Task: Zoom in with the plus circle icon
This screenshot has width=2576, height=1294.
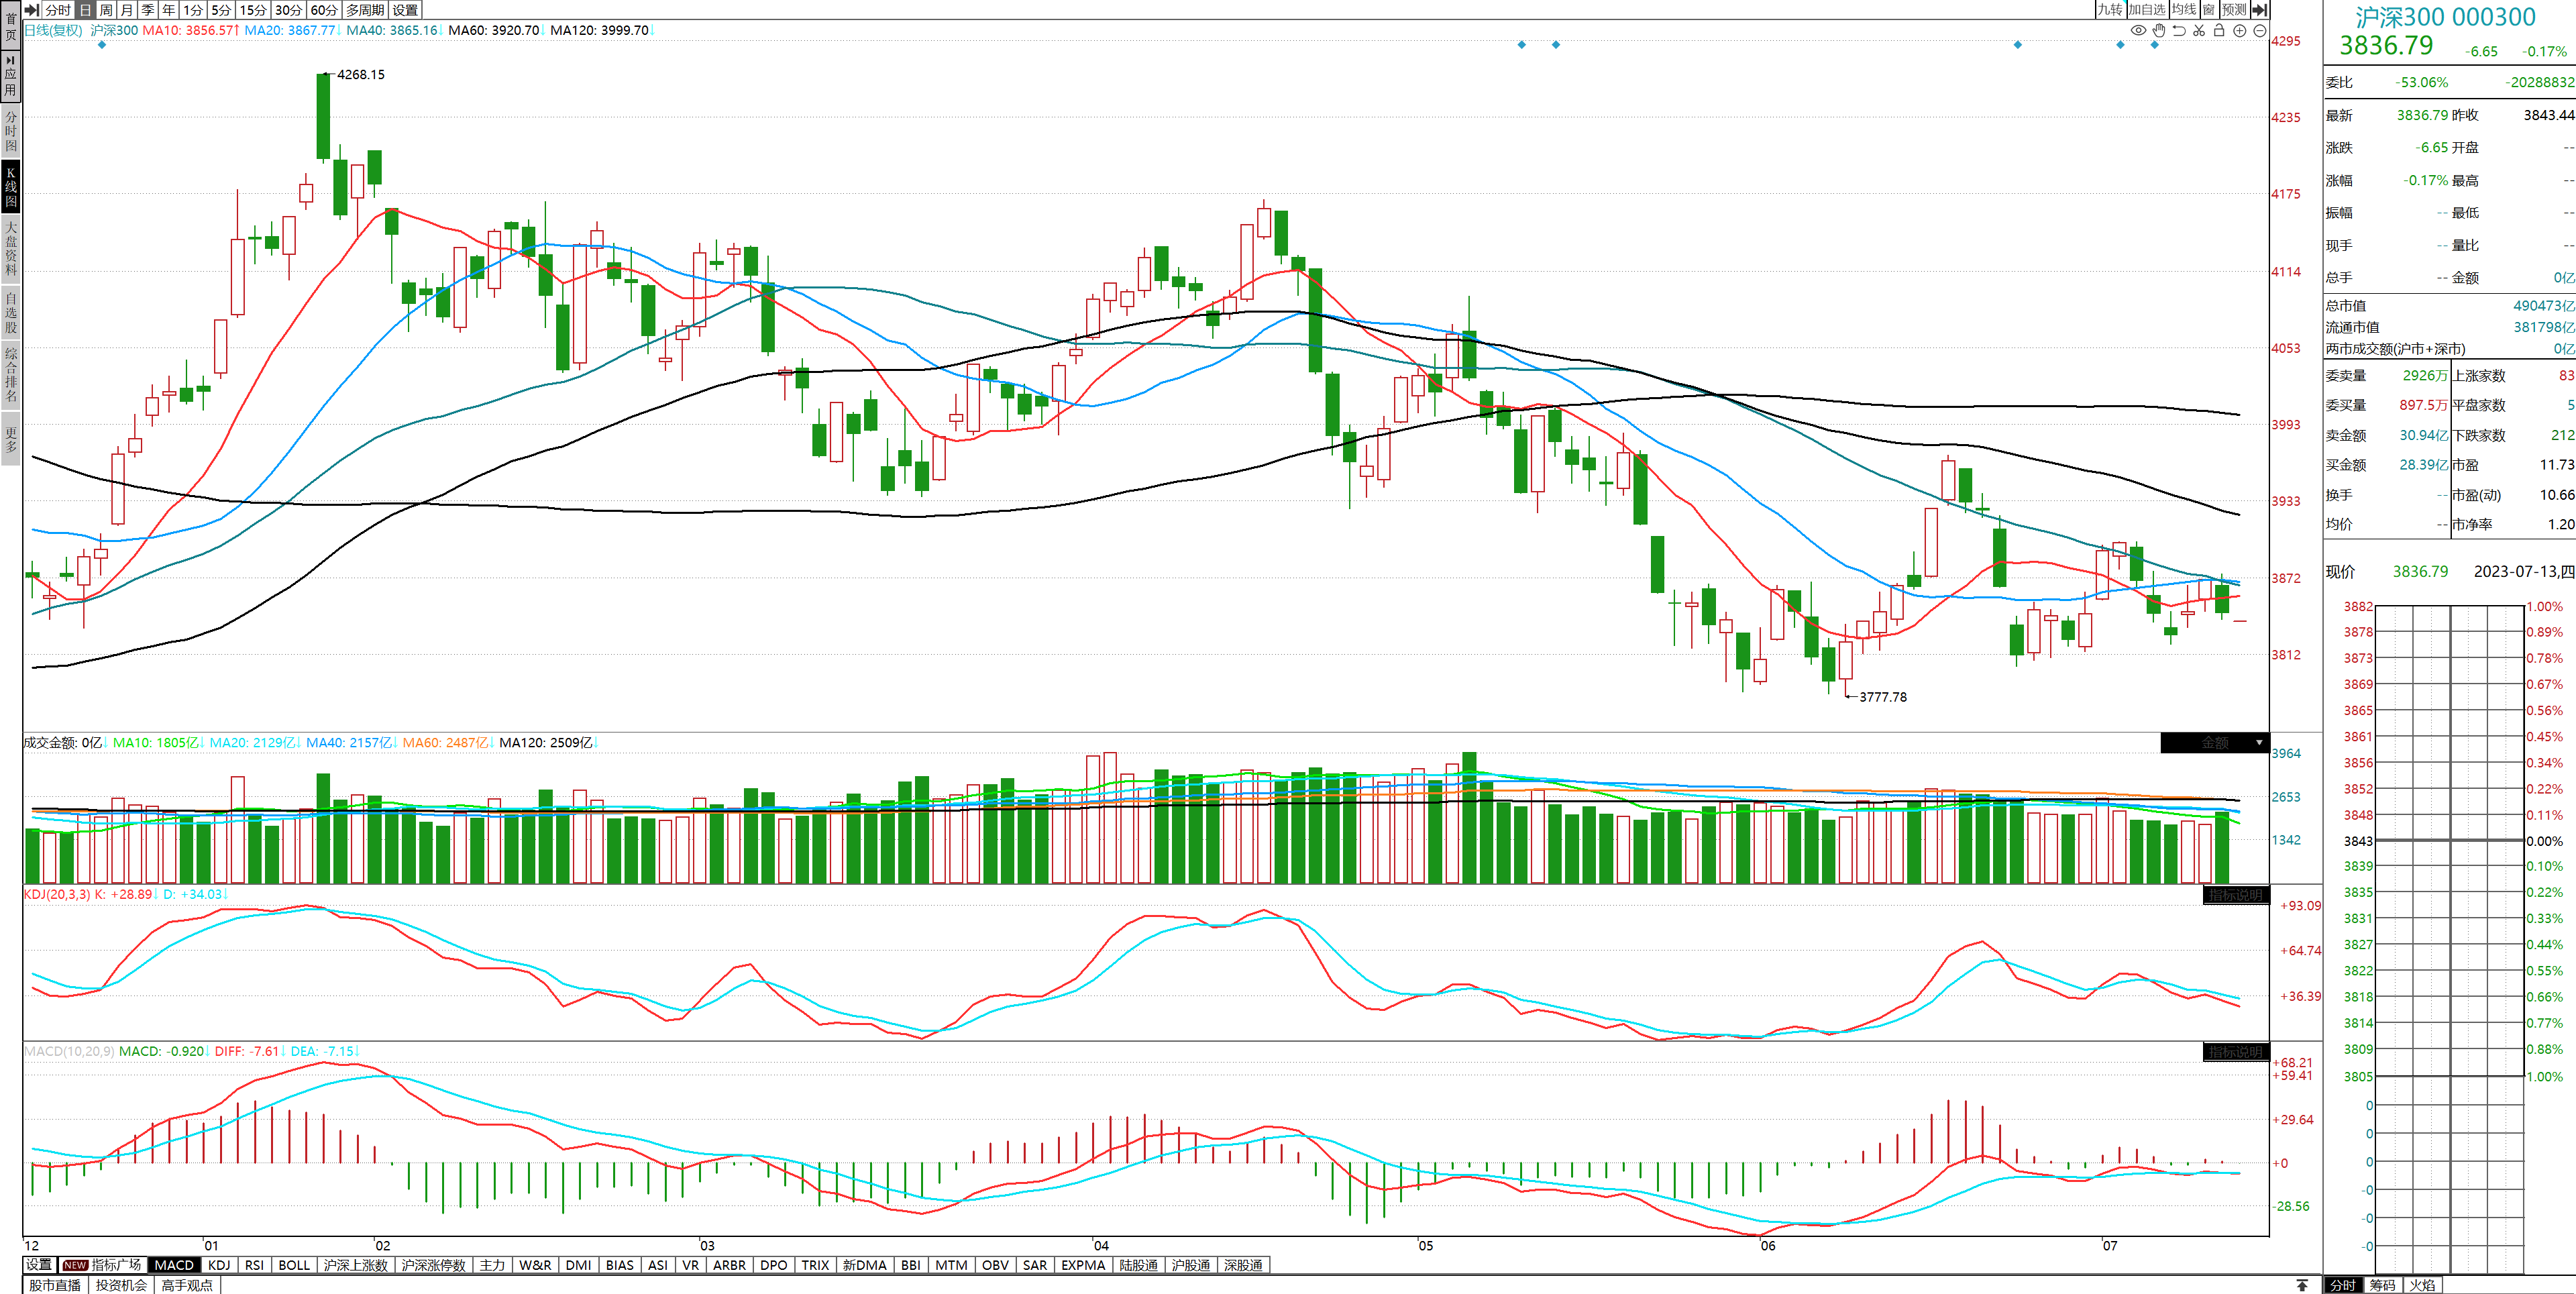Action: (x=2240, y=31)
